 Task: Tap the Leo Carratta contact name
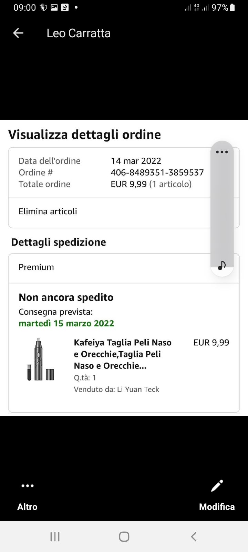pos(79,33)
